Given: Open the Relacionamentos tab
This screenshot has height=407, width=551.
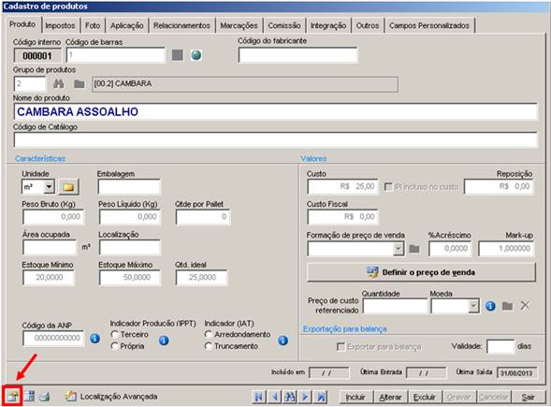Looking at the screenshot, I should [181, 25].
